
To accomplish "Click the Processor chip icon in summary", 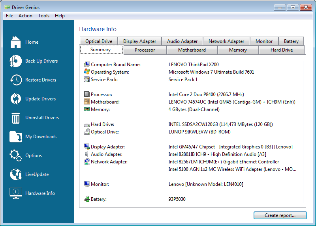I will (87, 94).
